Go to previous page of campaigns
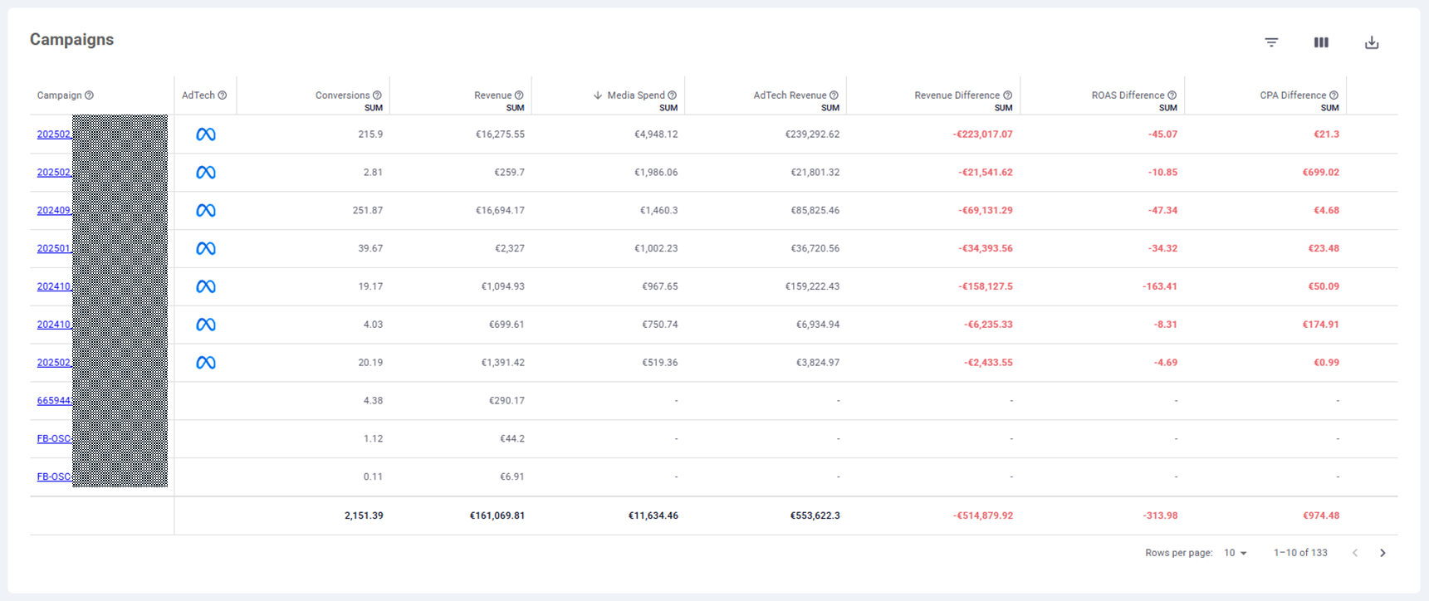This screenshot has height=601, width=1429. point(1355,553)
